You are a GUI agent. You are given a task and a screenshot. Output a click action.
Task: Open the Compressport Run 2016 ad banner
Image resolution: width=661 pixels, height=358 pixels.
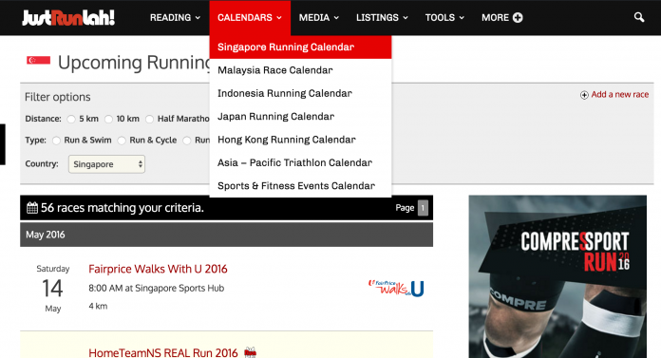pyautogui.click(x=557, y=276)
